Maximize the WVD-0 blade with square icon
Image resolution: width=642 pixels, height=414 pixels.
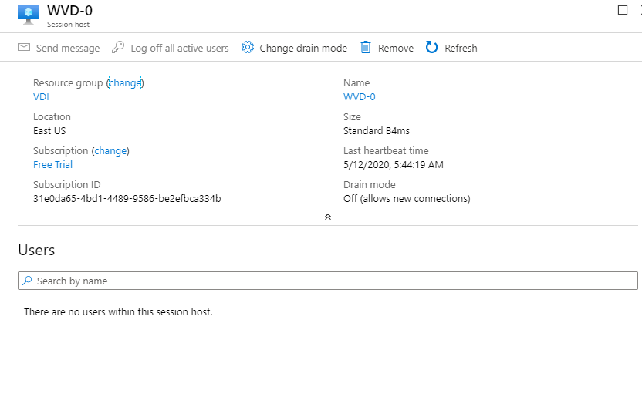point(623,10)
